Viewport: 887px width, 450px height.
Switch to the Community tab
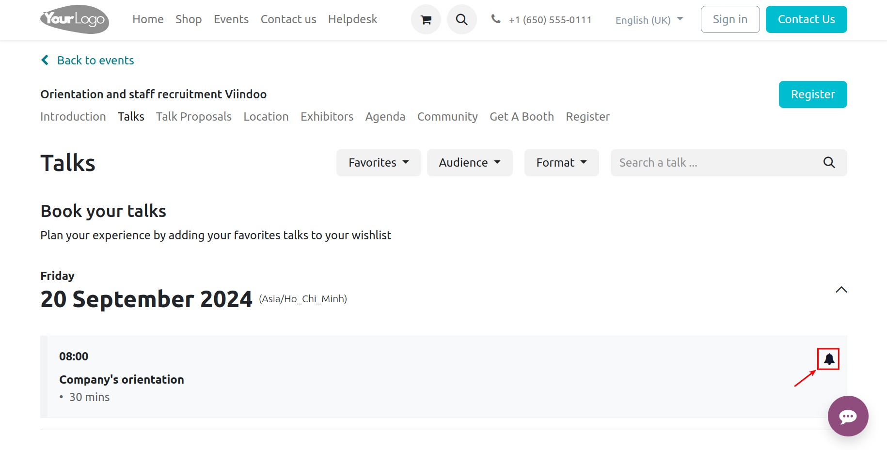pos(447,117)
